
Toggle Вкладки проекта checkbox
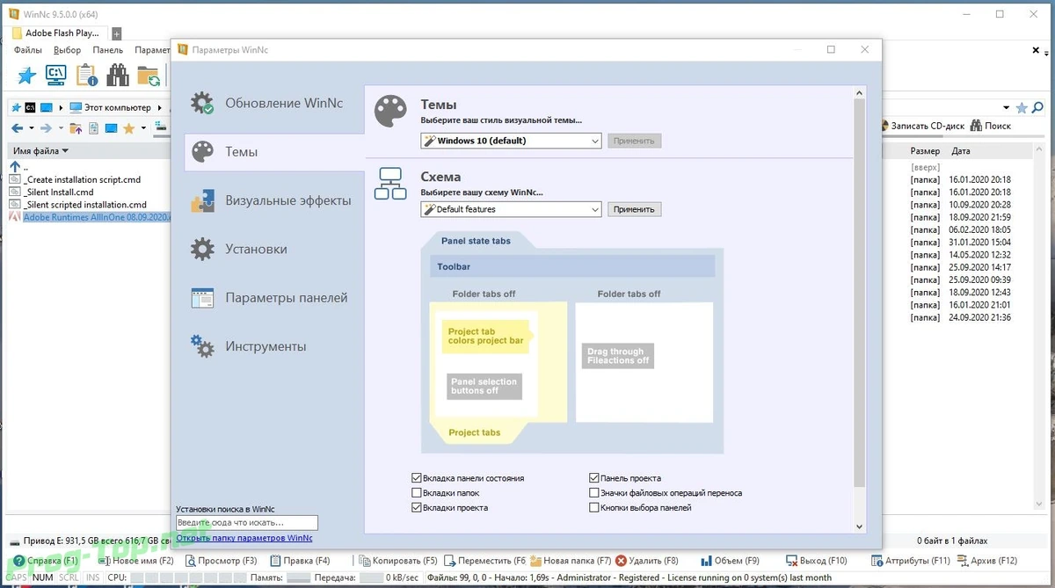(417, 508)
